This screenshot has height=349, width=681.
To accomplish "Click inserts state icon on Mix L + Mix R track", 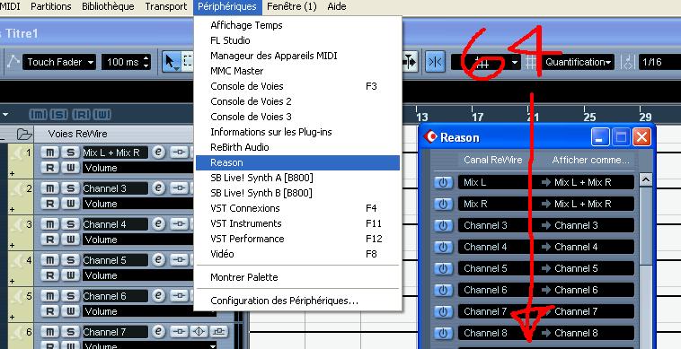I will (179, 153).
